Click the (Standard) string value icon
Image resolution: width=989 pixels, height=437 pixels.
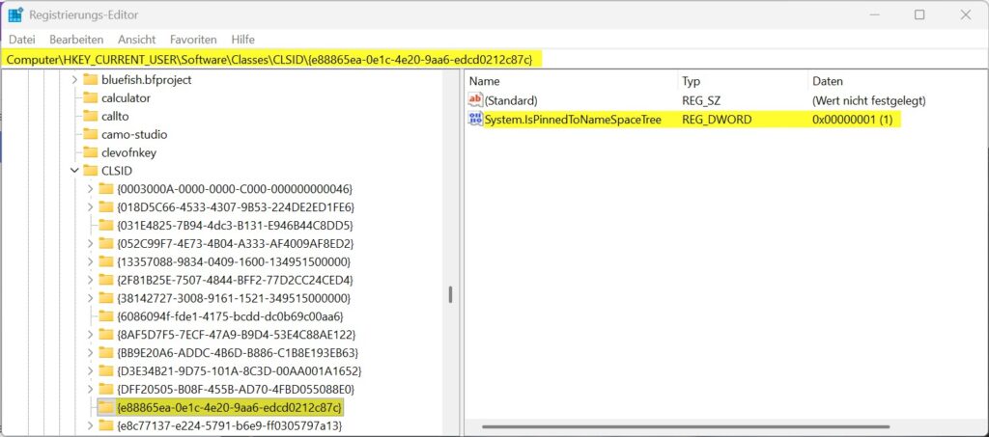point(475,100)
